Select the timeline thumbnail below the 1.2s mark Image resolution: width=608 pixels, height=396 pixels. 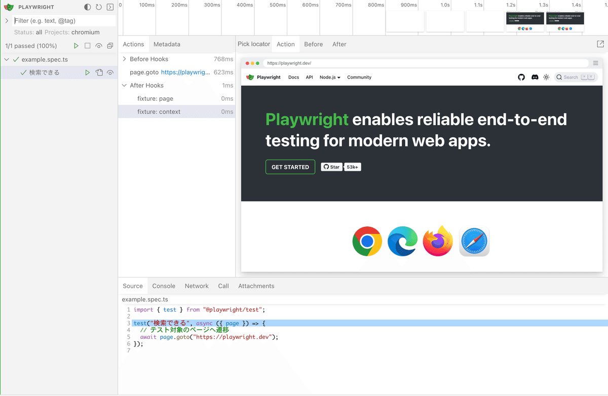pyautogui.click(x=525, y=22)
